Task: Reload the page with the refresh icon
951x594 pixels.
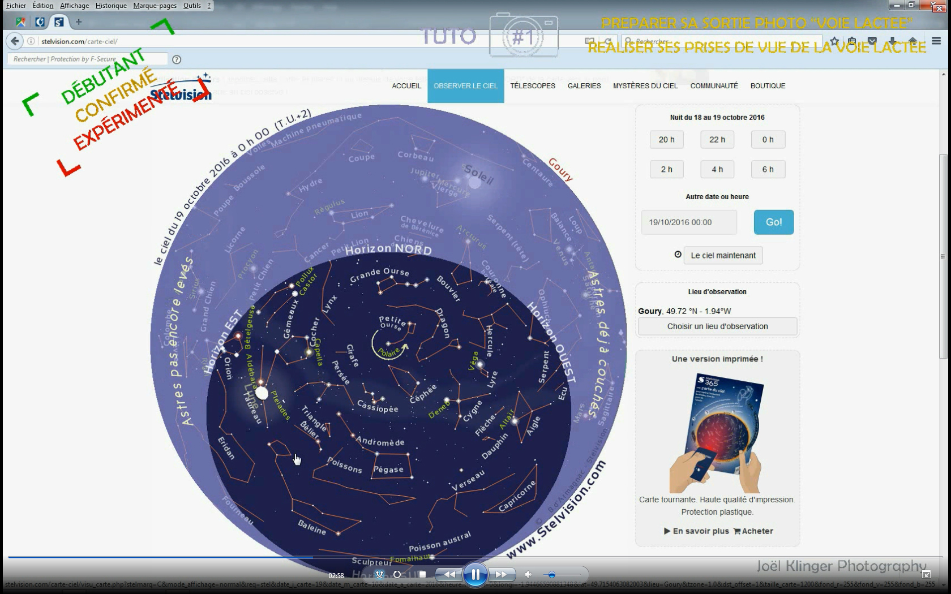Action: pos(607,41)
